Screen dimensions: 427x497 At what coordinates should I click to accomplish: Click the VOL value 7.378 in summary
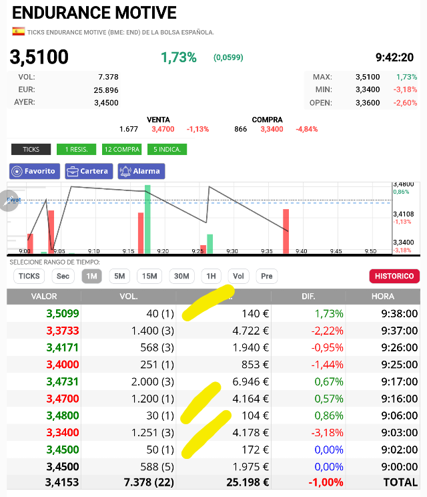(x=108, y=77)
